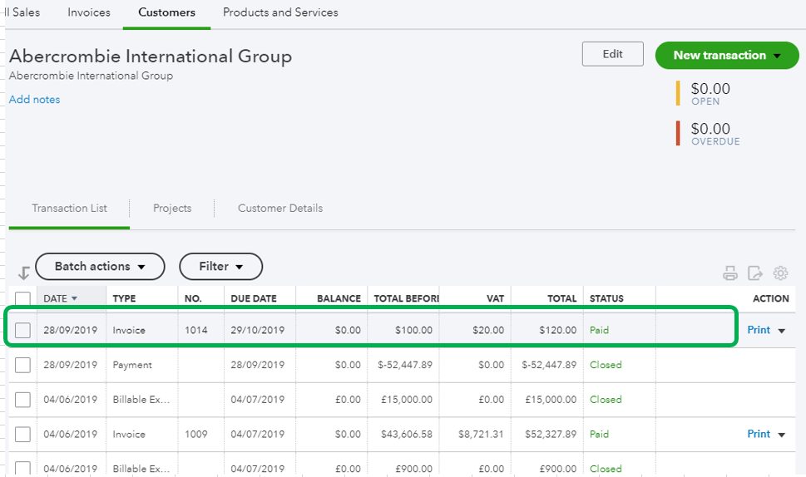
Task: Open the New transaction dropdown
Action: (727, 56)
